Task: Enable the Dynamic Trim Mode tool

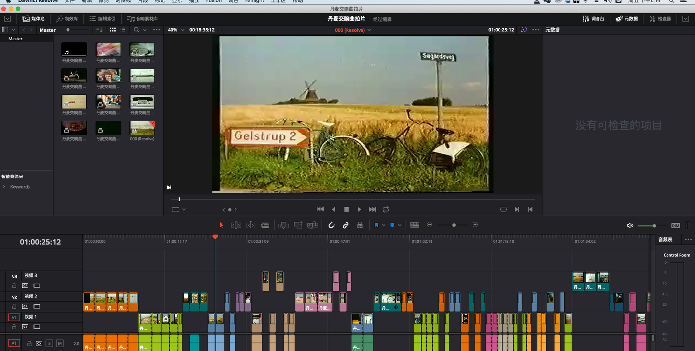Action: [251, 225]
